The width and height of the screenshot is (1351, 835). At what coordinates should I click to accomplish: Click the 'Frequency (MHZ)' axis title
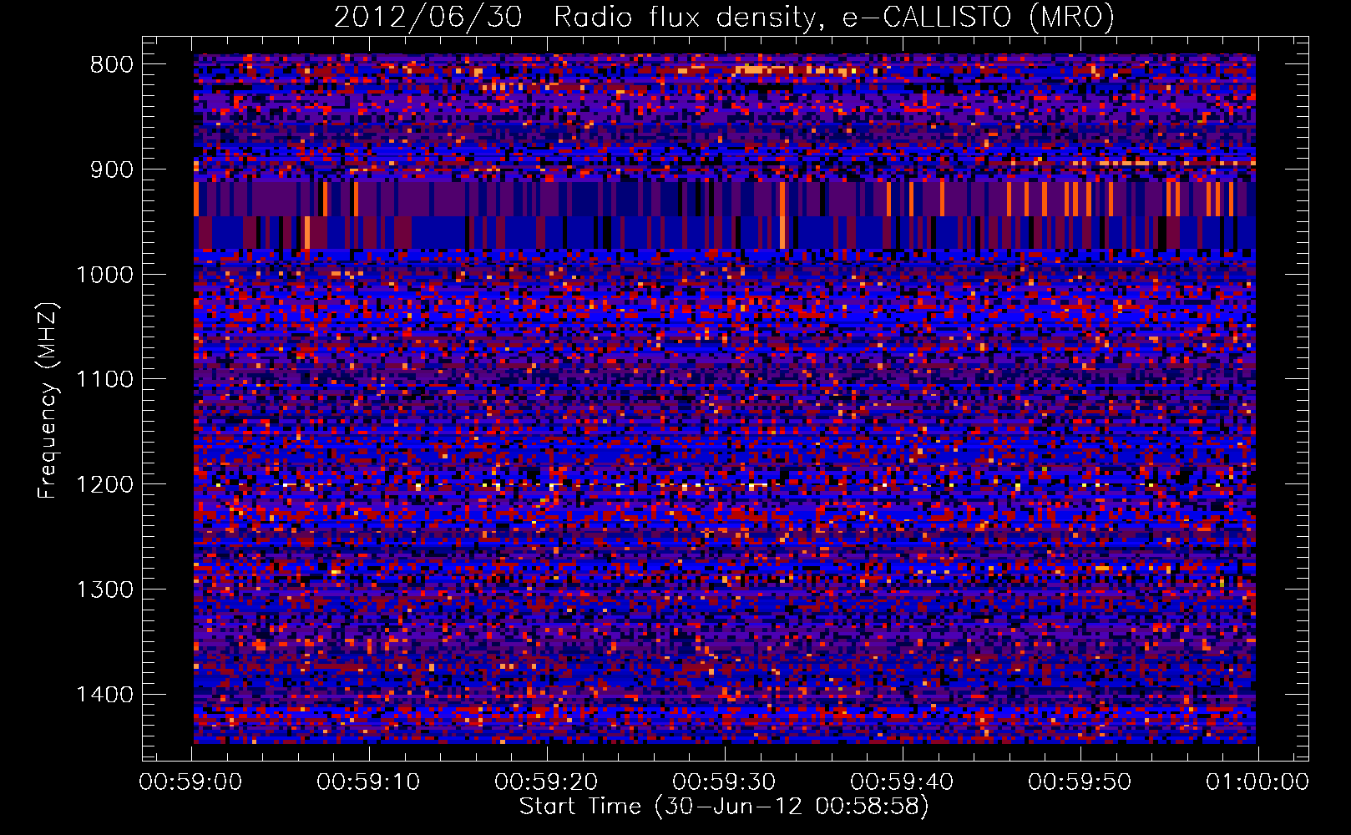pos(48,401)
